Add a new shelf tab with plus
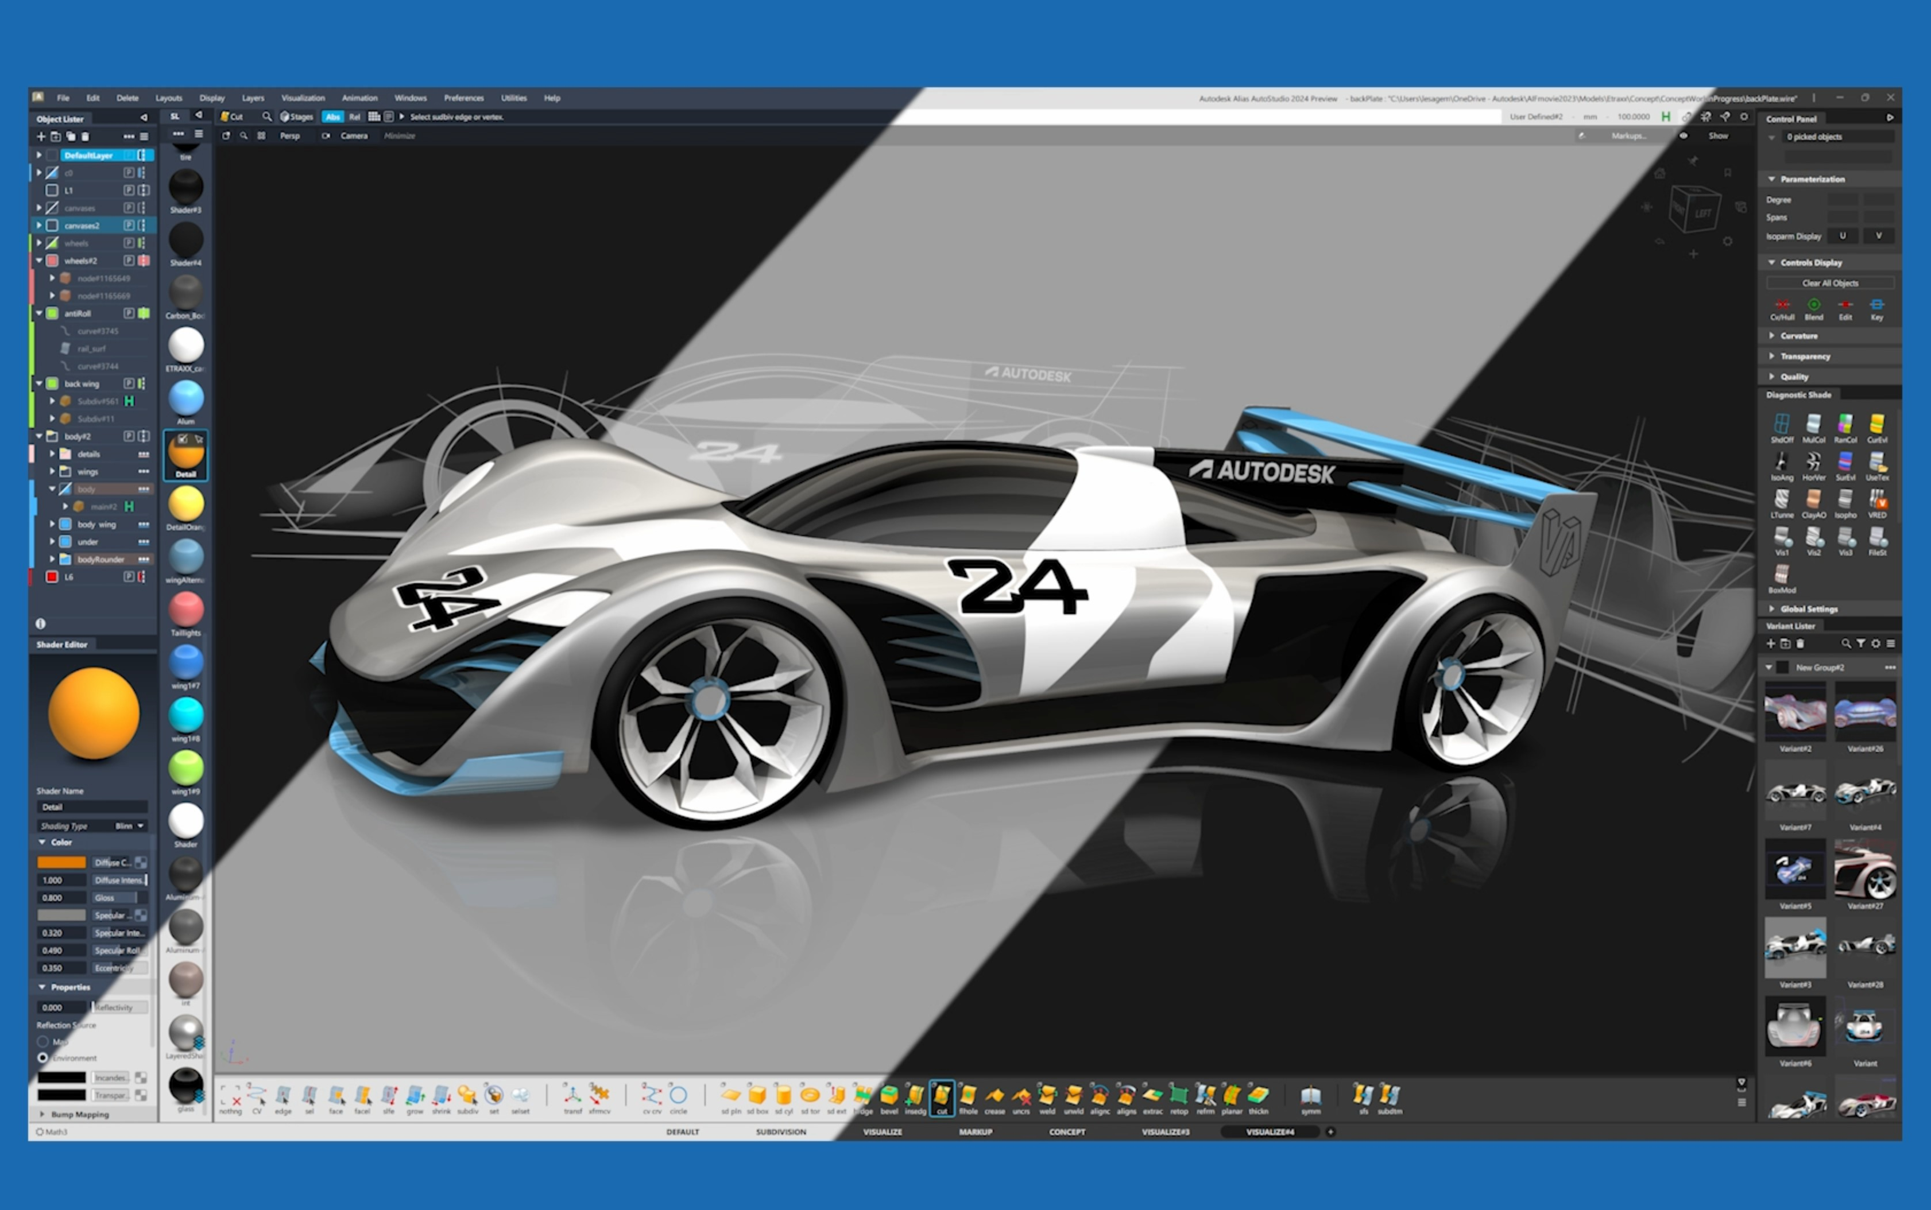 pos(1330,1133)
